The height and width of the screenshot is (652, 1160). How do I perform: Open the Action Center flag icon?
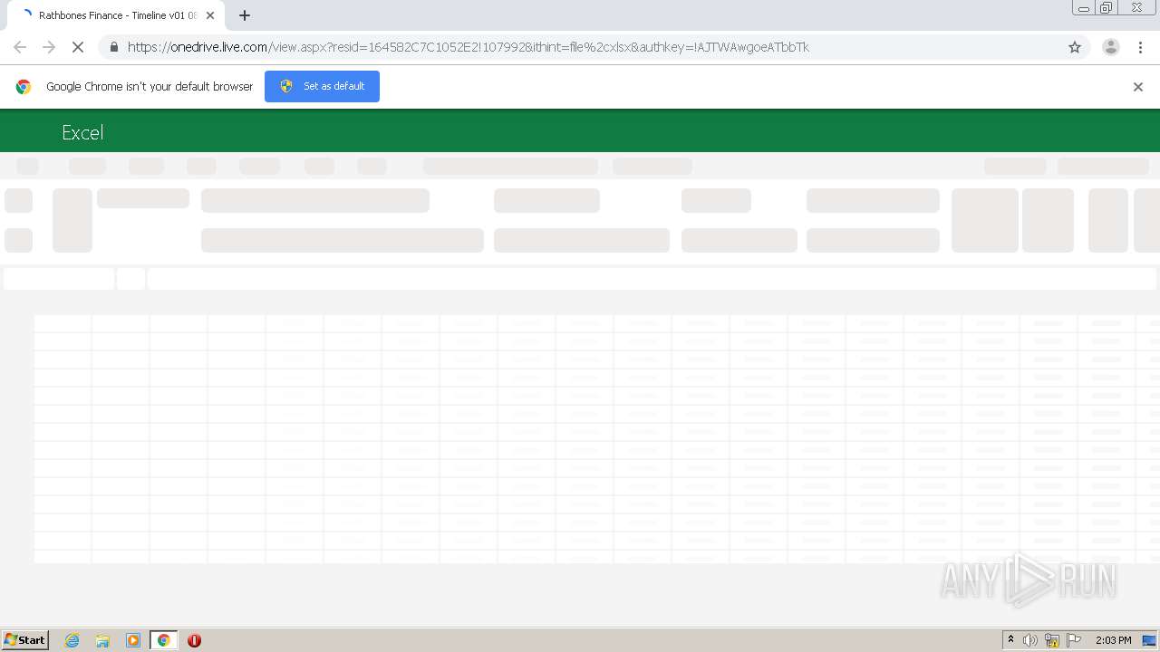tap(1074, 640)
